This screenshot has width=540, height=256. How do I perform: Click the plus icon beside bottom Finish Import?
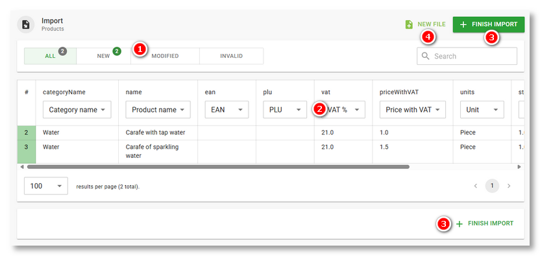click(x=459, y=224)
